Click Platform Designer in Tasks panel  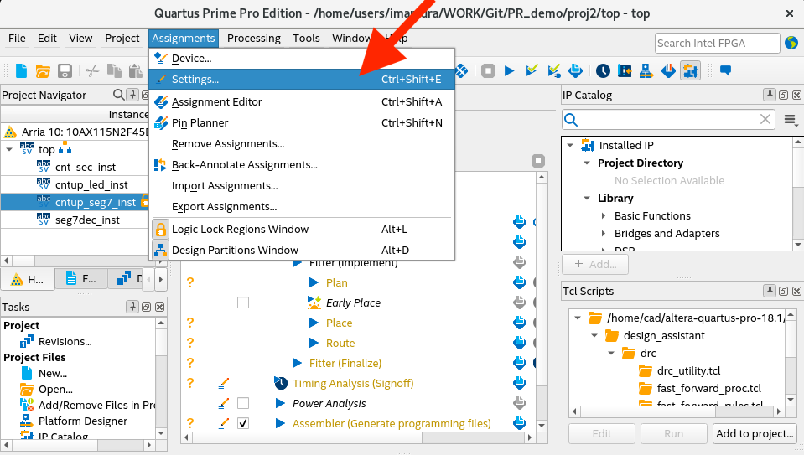coord(83,421)
